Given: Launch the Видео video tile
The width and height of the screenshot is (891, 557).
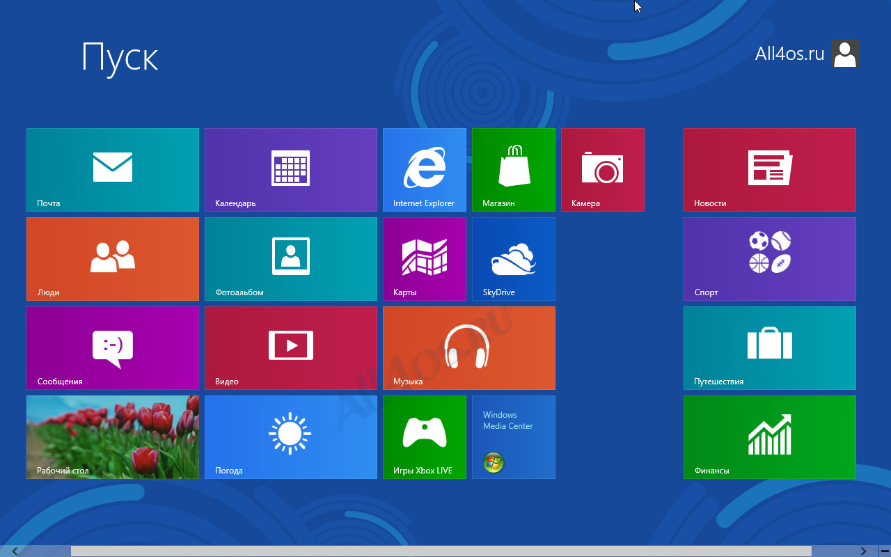Looking at the screenshot, I should [291, 348].
